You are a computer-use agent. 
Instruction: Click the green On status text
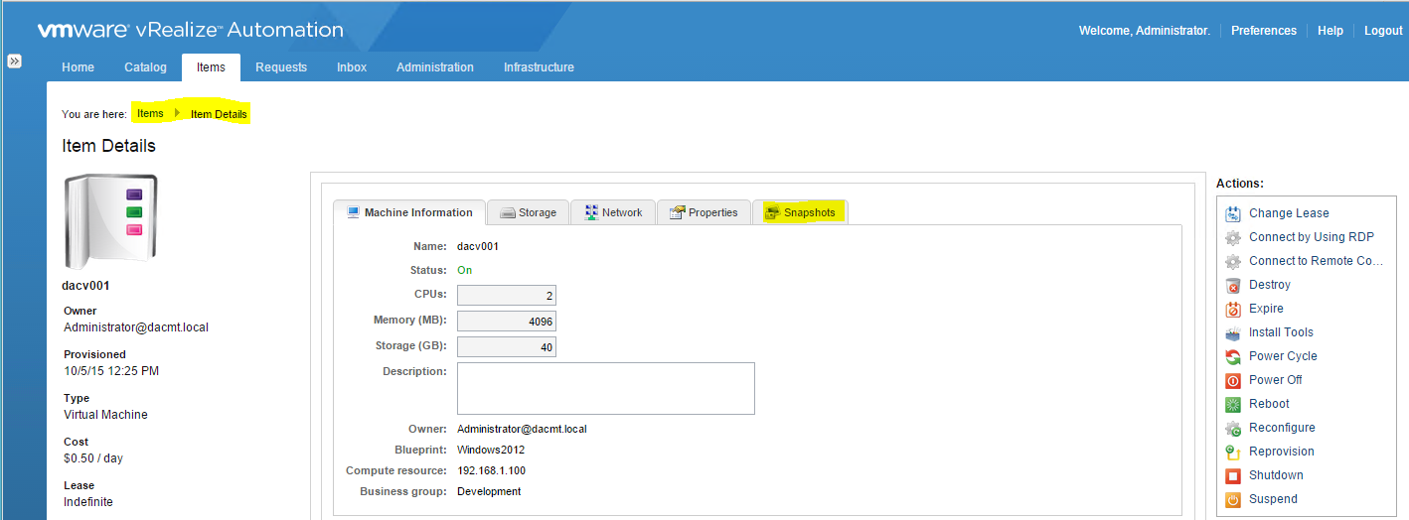point(464,270)
